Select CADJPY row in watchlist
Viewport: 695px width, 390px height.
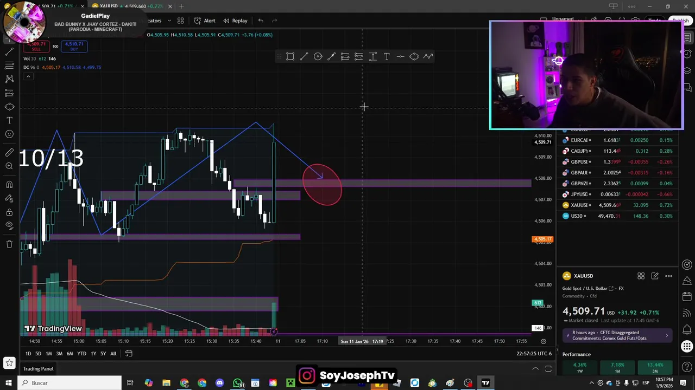pos(618,151)
